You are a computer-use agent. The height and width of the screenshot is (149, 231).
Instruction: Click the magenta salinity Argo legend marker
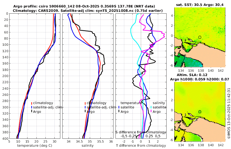tap(151, 112)
